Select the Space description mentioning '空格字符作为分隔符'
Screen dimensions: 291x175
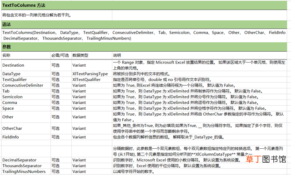[x=200, y=108]
